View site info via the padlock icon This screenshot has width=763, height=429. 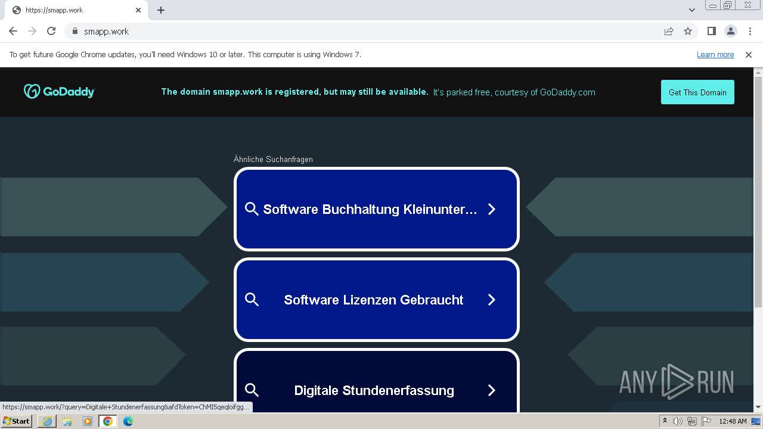click(75, 31)
